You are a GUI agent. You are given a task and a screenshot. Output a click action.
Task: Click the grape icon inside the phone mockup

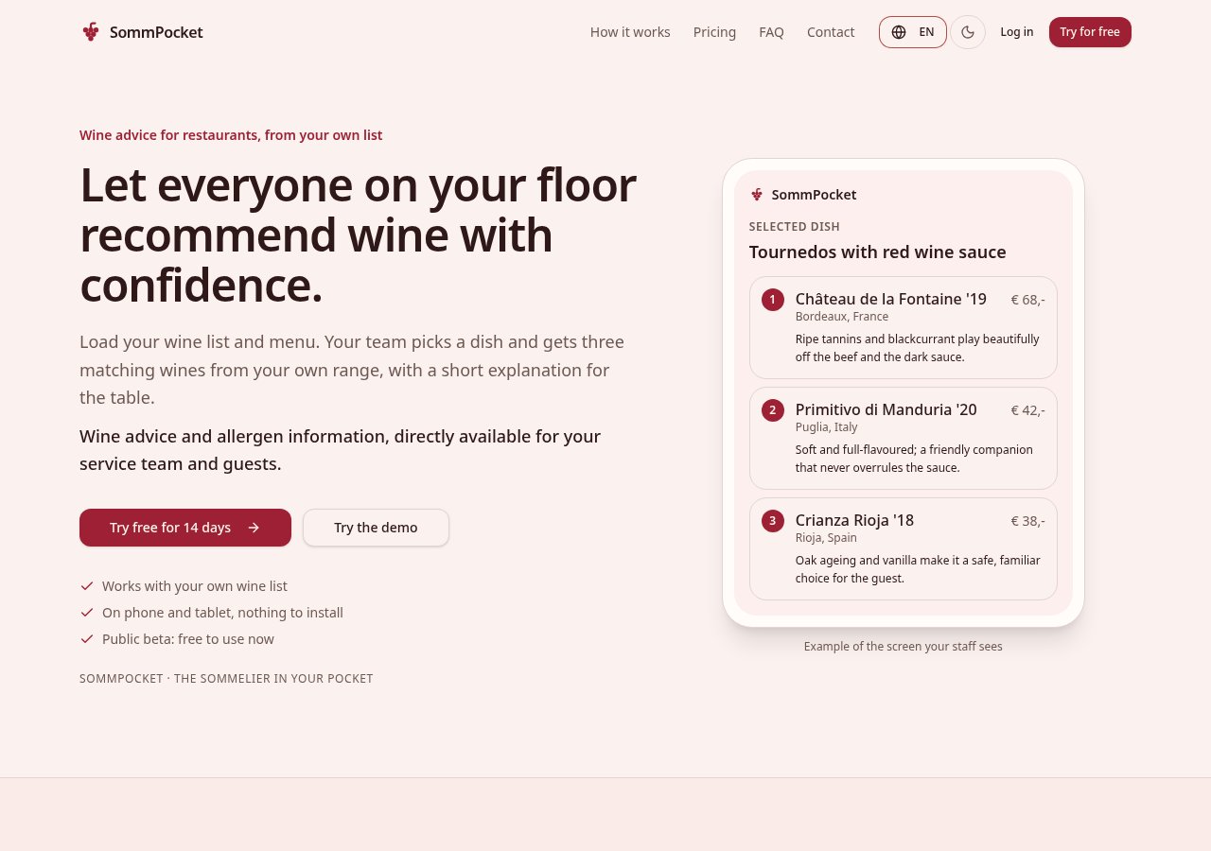point(757,195)
